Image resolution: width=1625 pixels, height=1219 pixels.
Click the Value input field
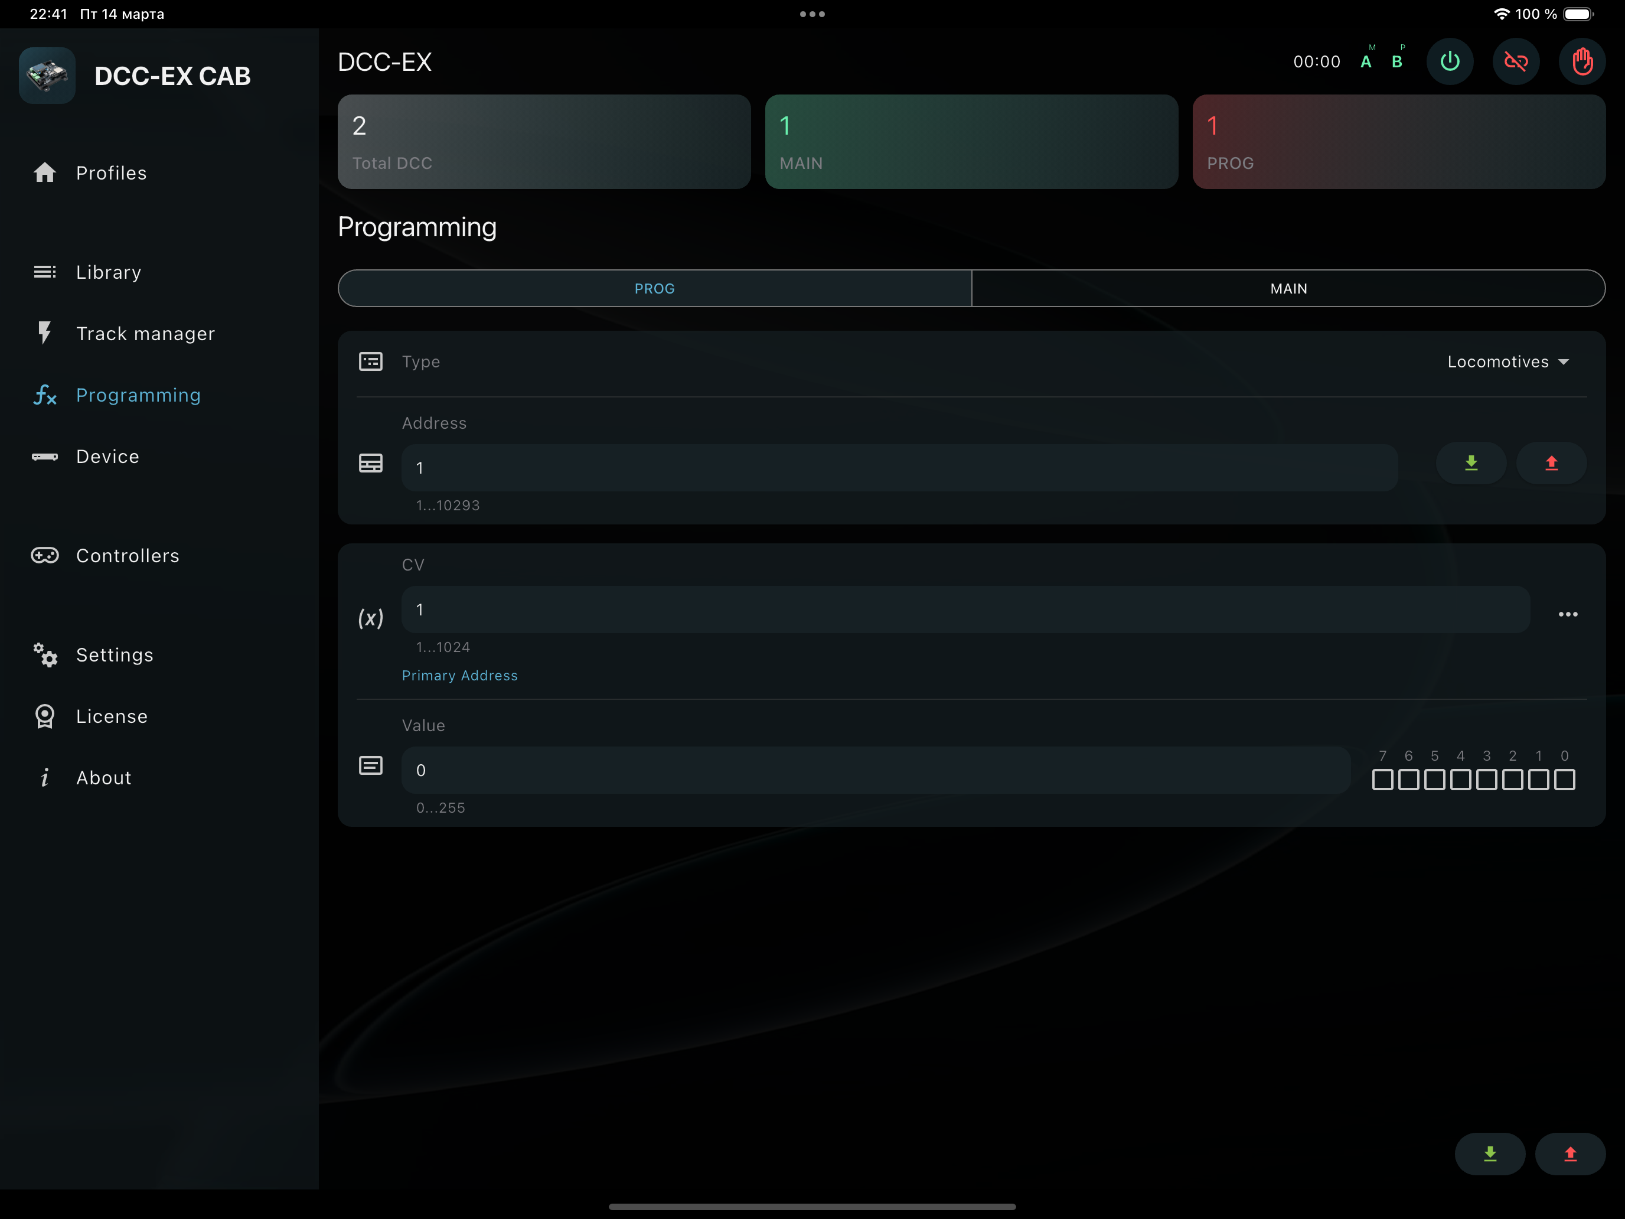[x=876, y=770]
